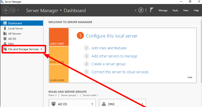Click Add other servers to manage
The image size is (202, 107).
pyautogui.click(x=114, y=56)
